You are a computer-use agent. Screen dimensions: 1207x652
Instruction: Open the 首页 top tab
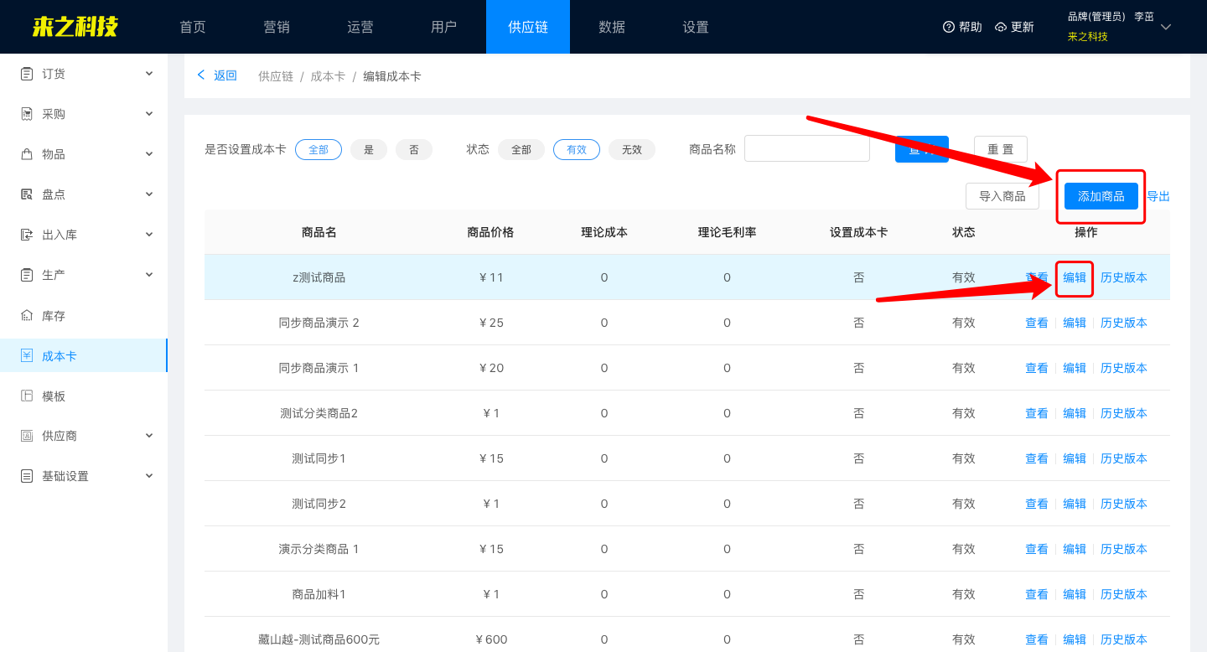click(193, 27)
